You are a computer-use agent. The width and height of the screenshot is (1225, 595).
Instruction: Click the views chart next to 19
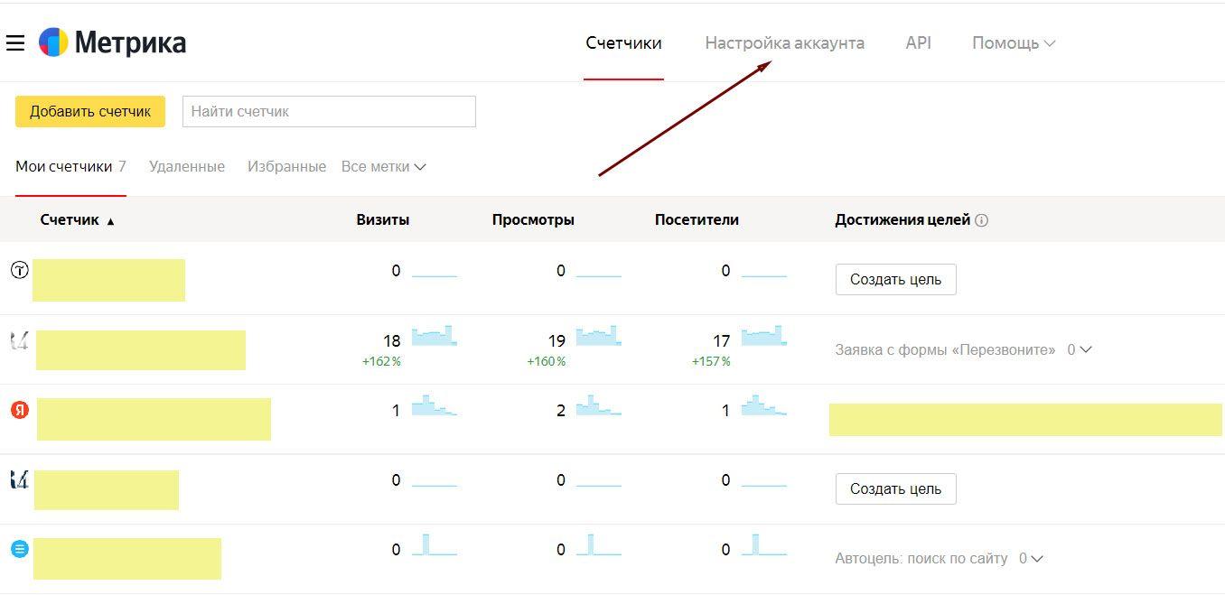tap(599, 336)
